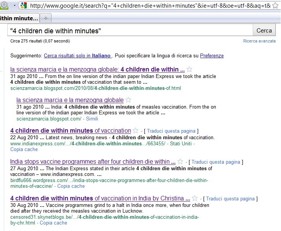Click 'Cerca risultati solo in Italiano' link
The height and width of the screenshot is (231, 281).
click(78, 55)
